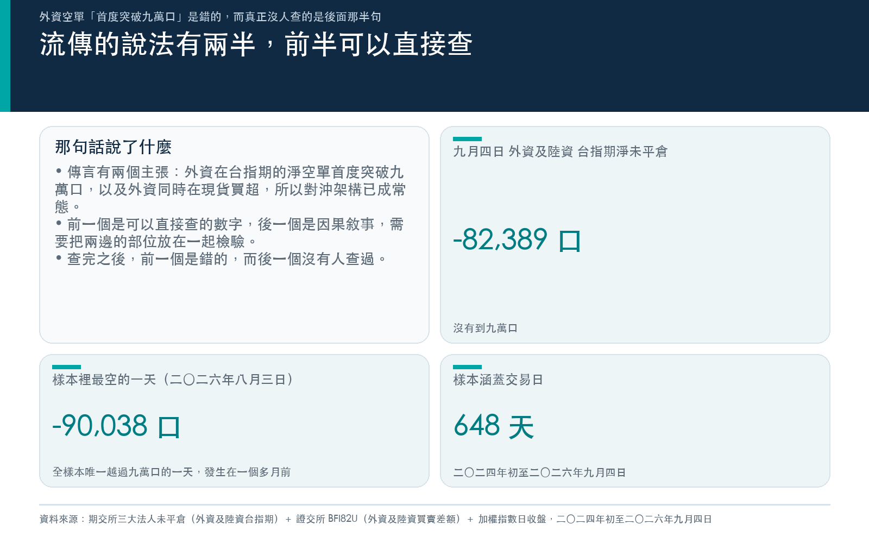Screen dimensions: 869x543
Task: Click the main title 流傳的說法有兩半，前半可以直接查
Action: point(256,44)
